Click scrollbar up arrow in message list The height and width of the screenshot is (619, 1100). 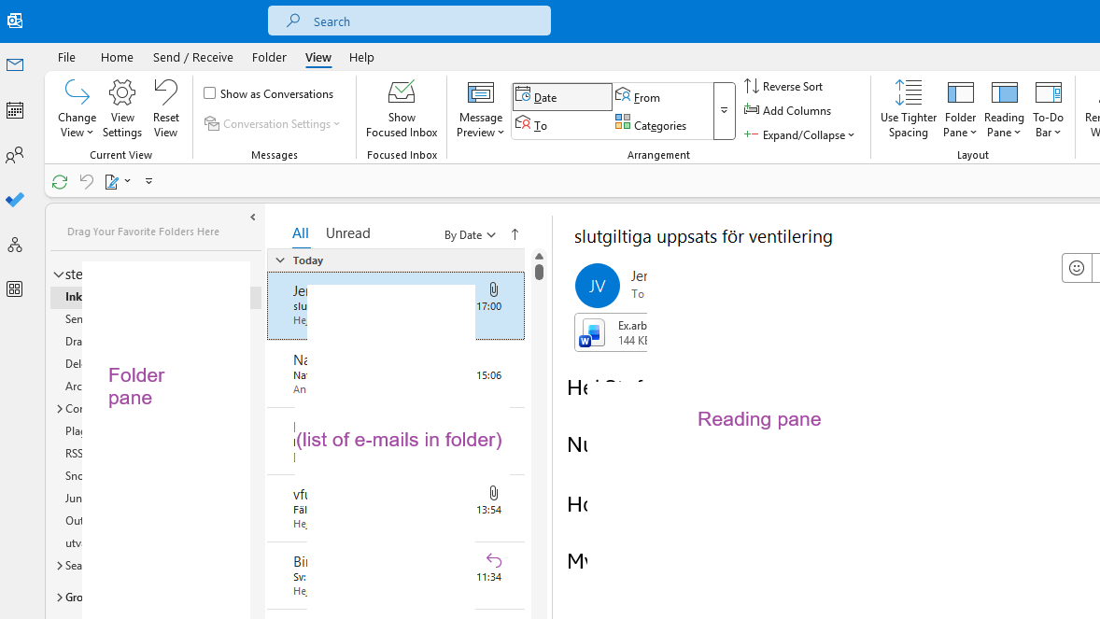pos(539,256)
